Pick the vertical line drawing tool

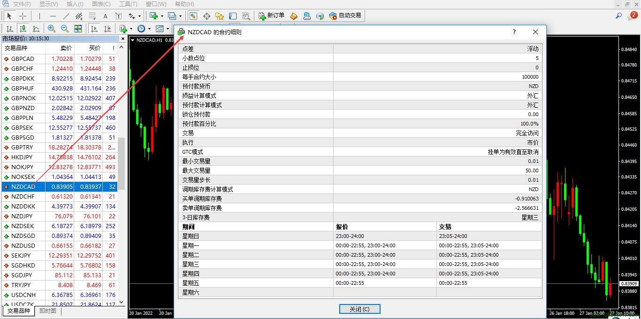(39, 16)
